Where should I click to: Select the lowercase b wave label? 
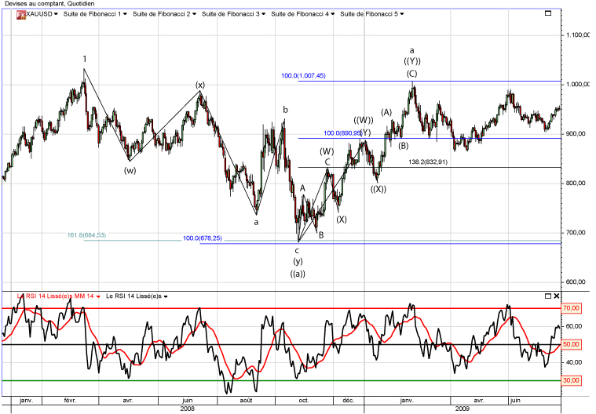(285, 110)
